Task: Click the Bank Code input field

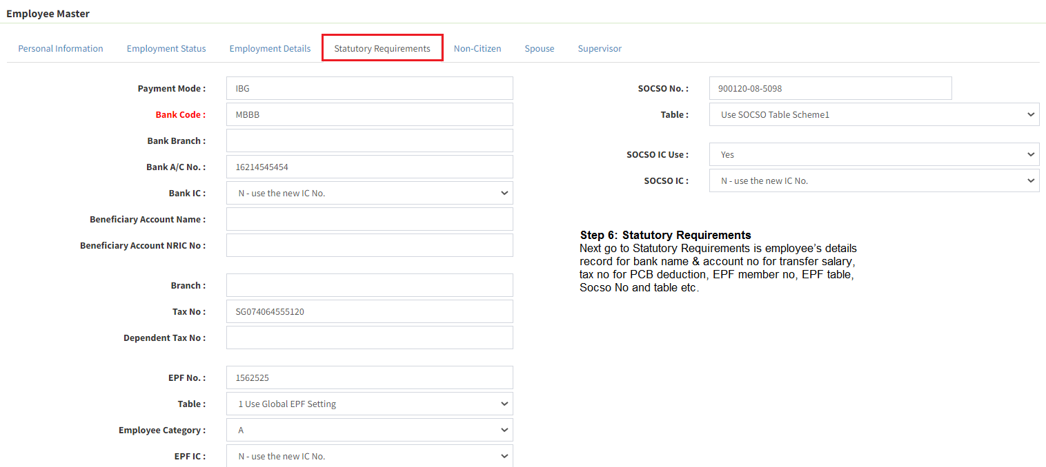Action: (369, 114)
